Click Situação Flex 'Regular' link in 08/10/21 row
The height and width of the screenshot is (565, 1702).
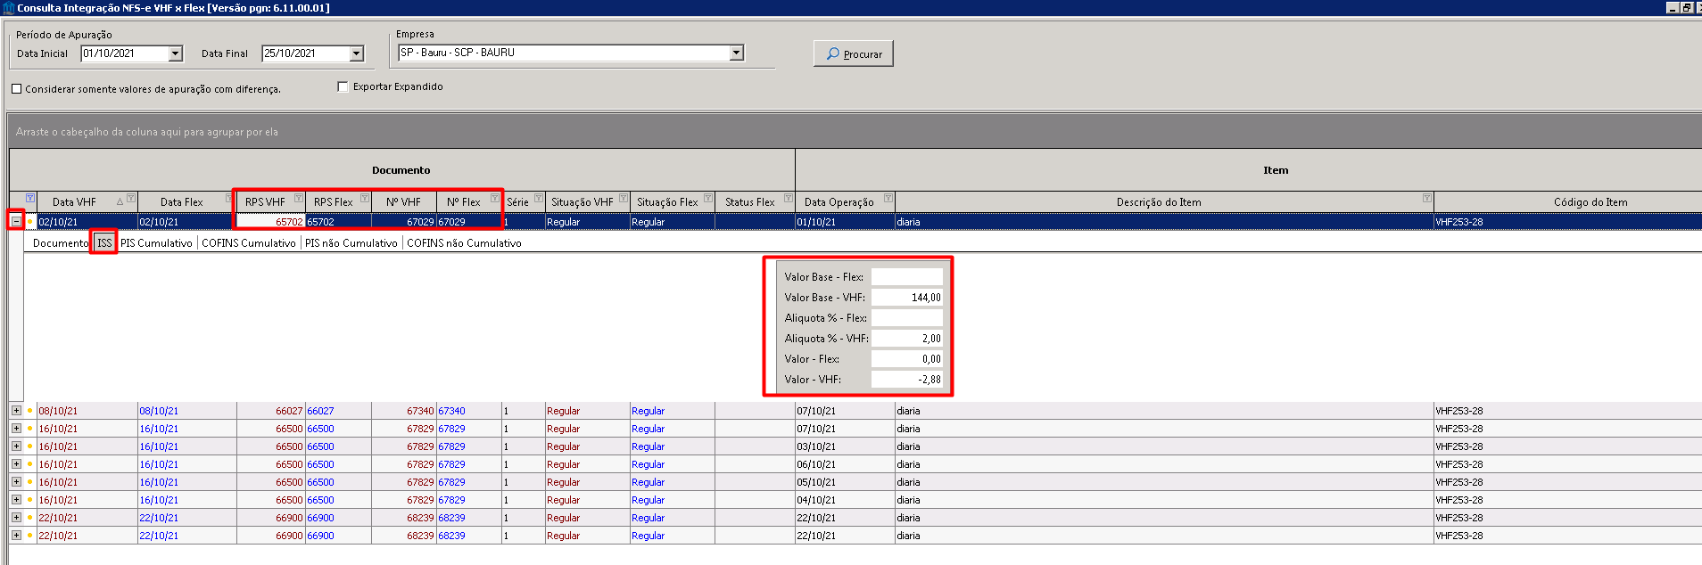[648, 411]
